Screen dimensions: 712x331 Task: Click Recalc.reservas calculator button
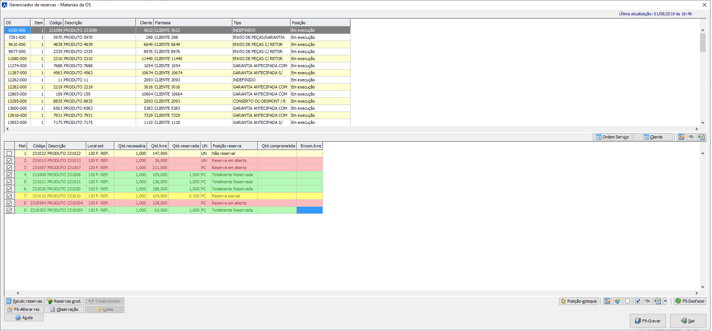[24, 301]
